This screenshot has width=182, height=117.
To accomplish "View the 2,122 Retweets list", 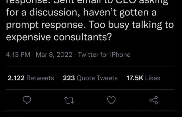I will [x=31, y=78].
